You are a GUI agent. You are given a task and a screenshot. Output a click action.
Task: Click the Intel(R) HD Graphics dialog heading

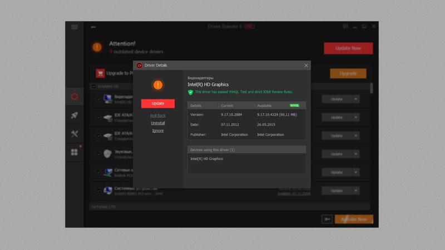(x=208, y=84)
